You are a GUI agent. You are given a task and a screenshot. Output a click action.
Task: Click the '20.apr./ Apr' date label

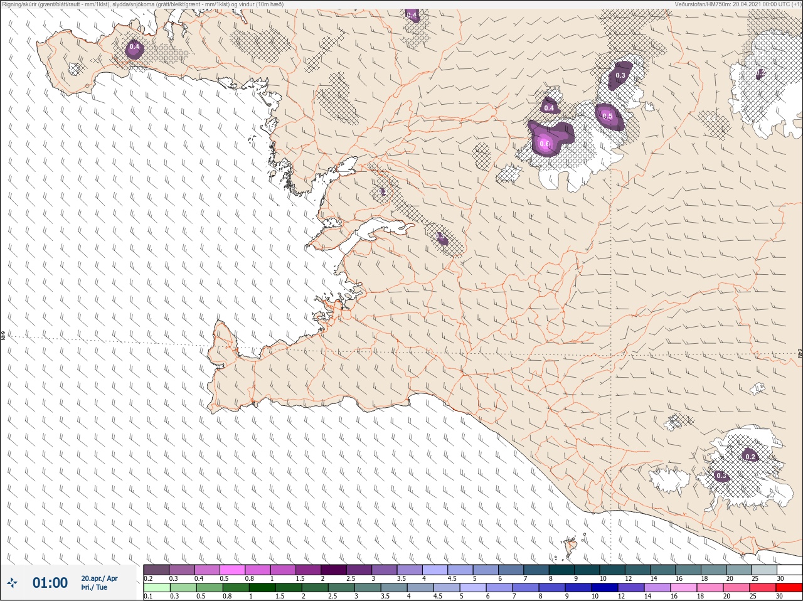click(99, 578)
